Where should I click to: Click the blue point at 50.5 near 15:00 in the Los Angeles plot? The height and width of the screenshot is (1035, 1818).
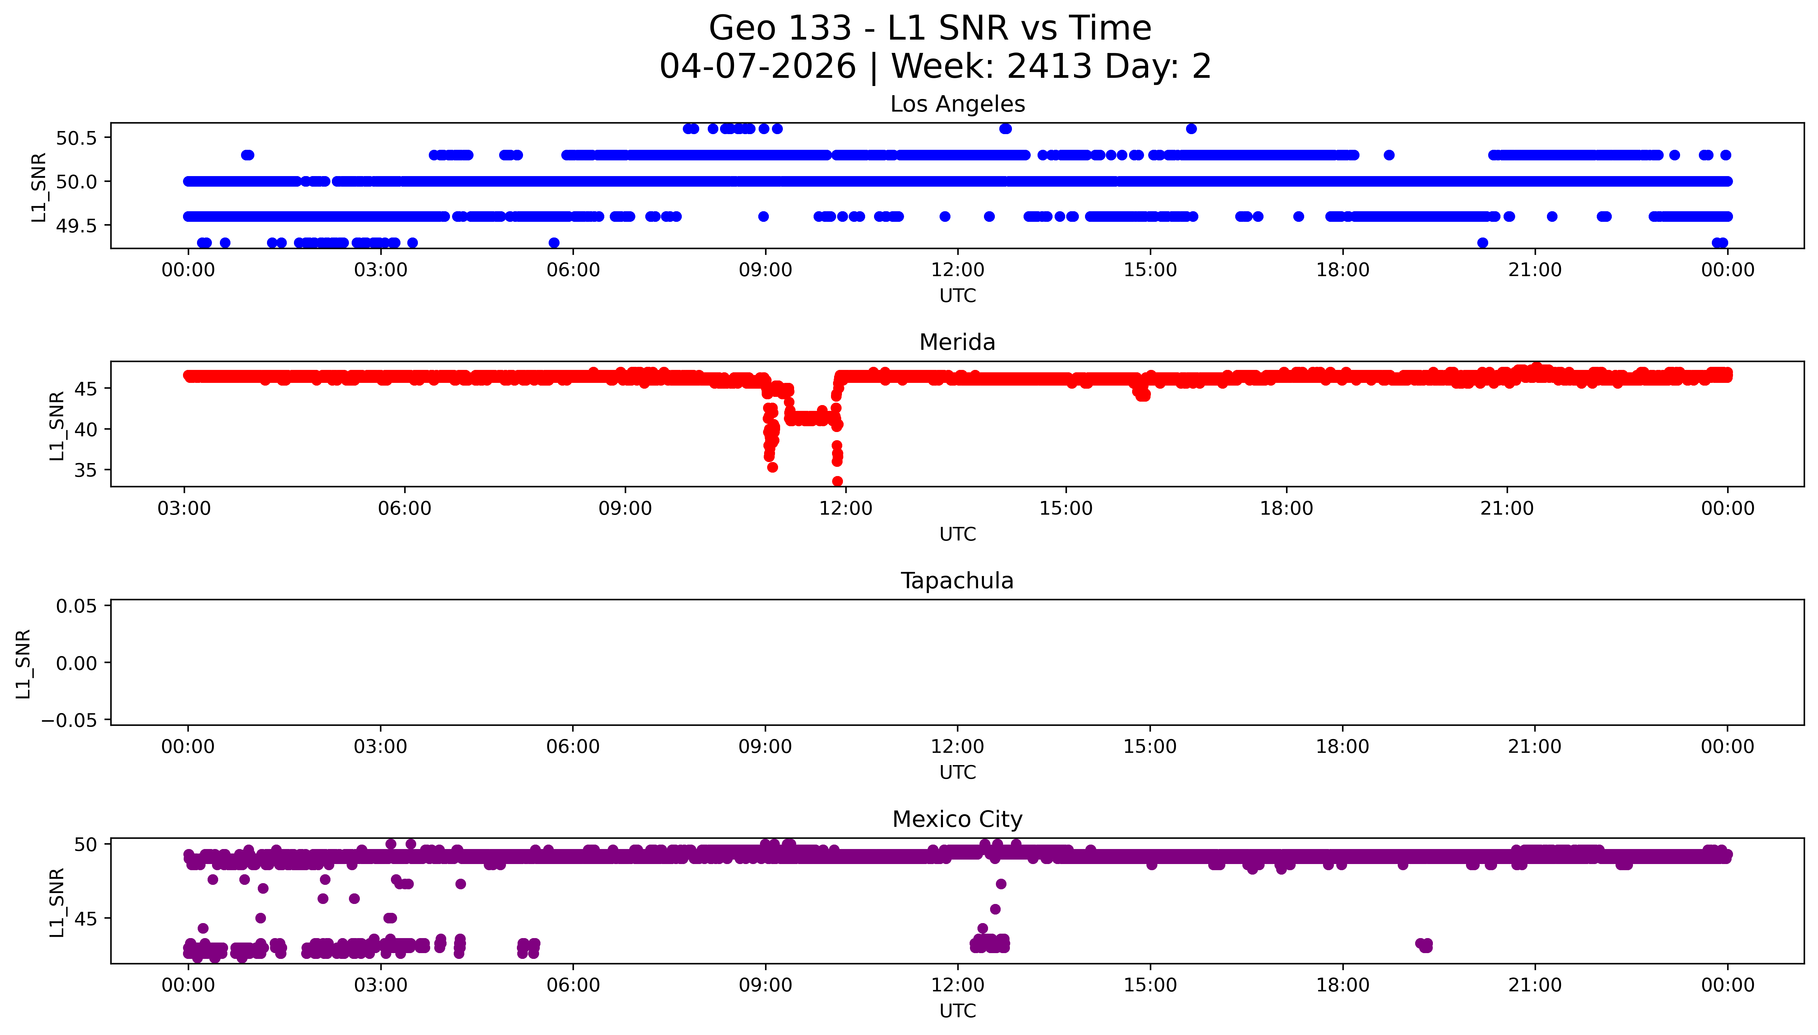1192,129
